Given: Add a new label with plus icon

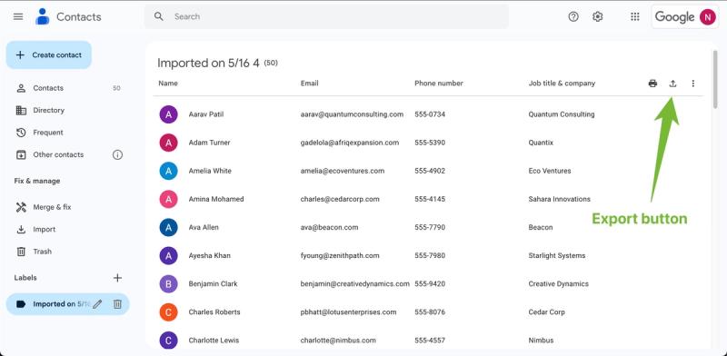Looking at the screenshot, I should click(x=118, y=278).
